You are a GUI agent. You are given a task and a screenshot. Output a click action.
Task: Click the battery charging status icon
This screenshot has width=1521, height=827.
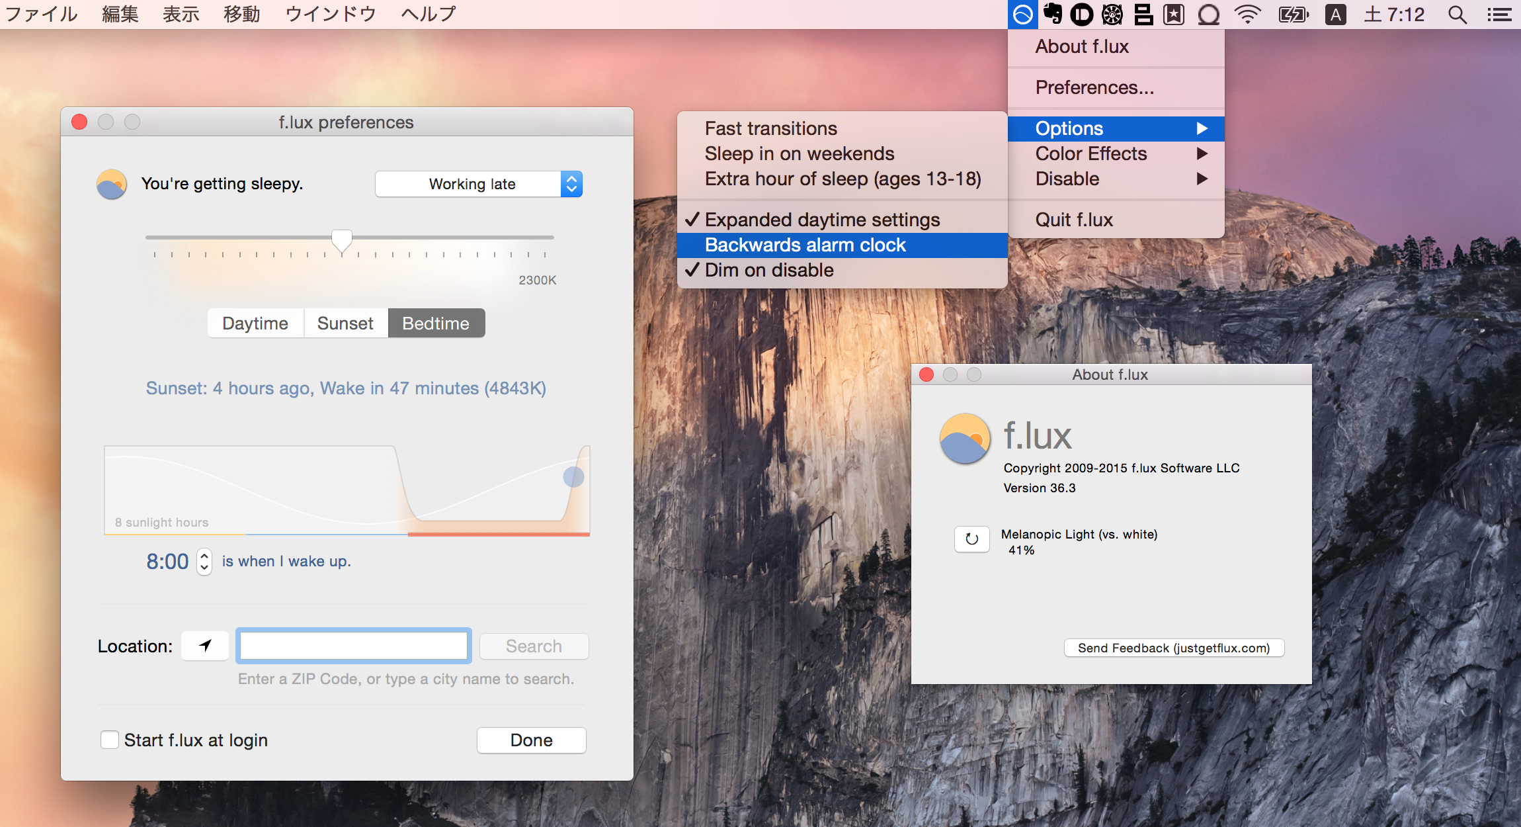(x=1293, y=14)
